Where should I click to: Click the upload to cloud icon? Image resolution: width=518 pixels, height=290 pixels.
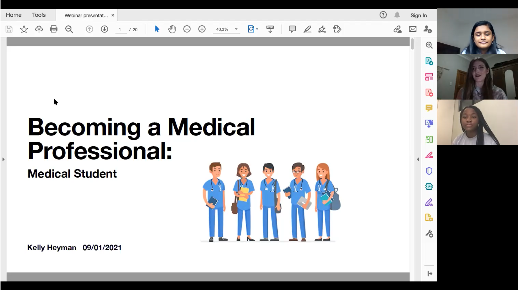(39, 29)
